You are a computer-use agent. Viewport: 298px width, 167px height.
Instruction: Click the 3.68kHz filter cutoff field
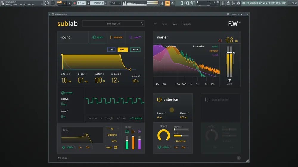pos(112,135)
